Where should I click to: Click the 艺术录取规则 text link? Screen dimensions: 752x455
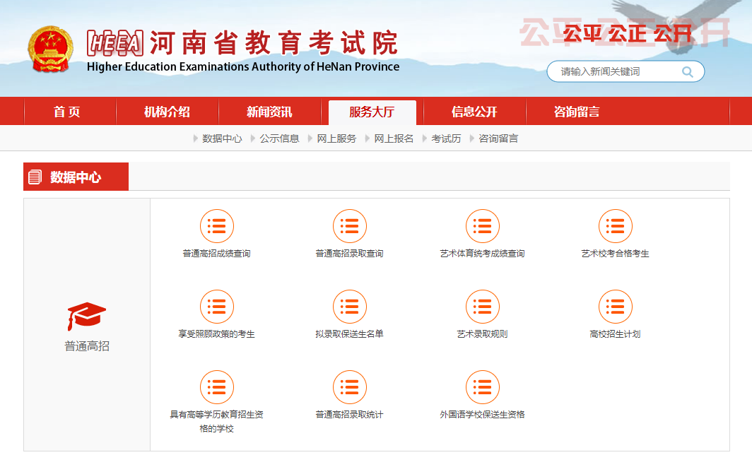point(483,333)
